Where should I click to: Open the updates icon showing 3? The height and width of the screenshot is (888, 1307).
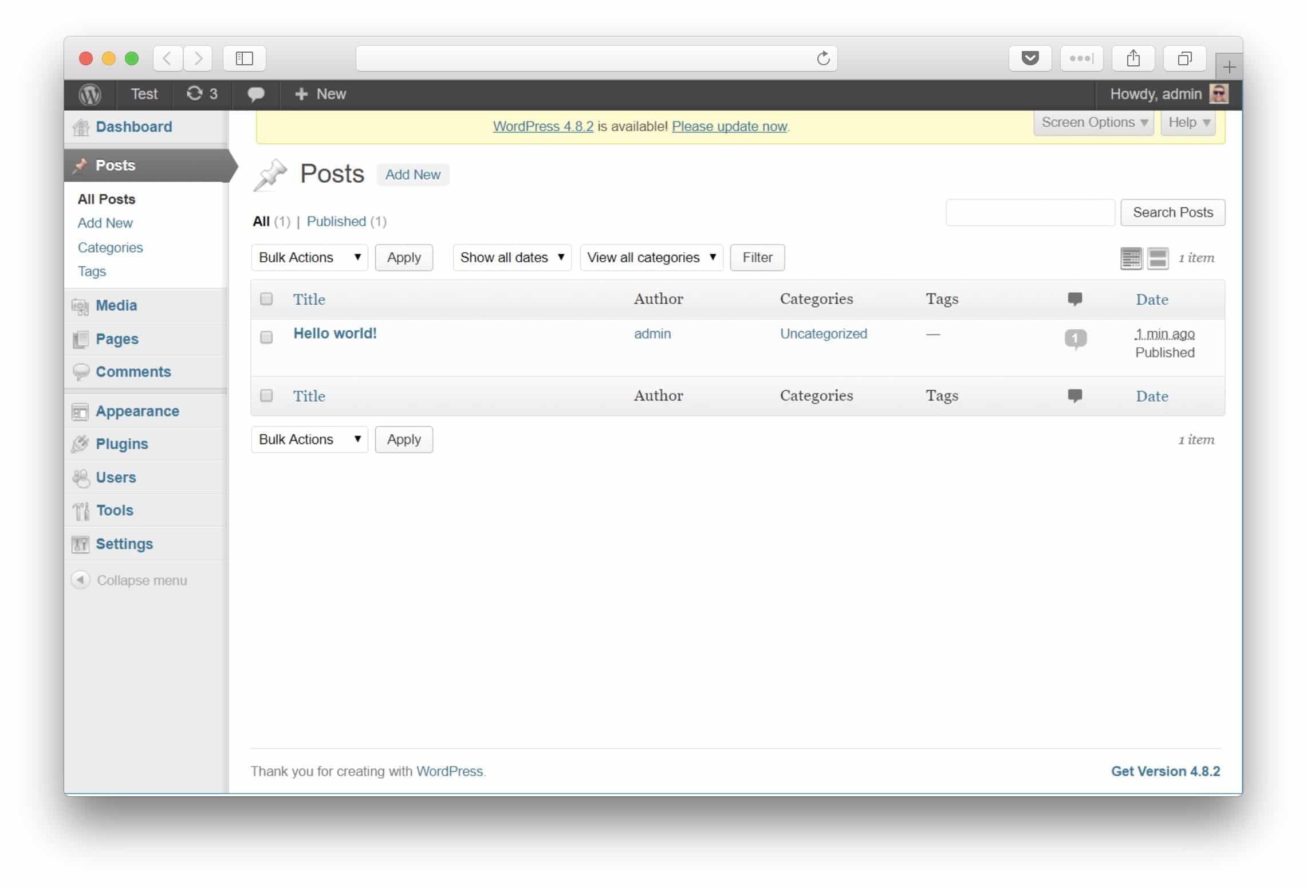(202, 94)
